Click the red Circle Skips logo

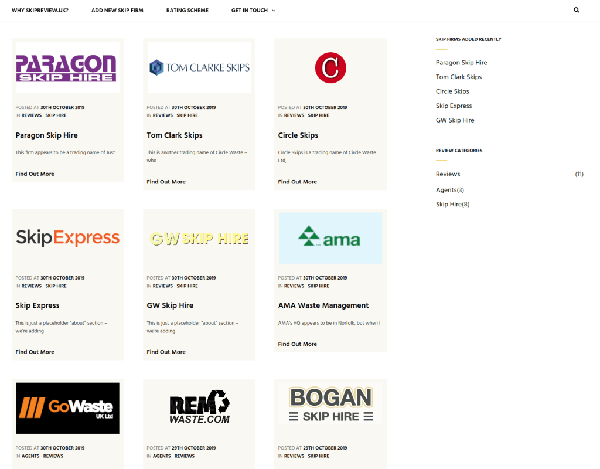pyautogui.click(x=330, y=67)
